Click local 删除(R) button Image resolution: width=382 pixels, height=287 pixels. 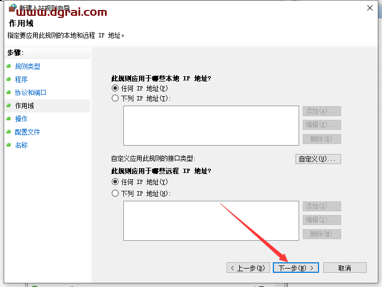pos(322,139)
